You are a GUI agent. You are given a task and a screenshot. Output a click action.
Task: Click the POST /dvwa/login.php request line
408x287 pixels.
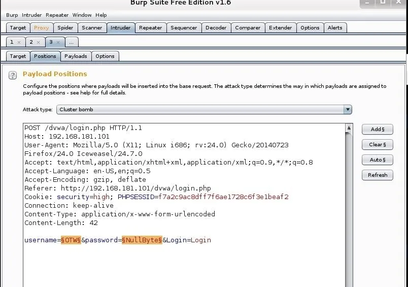click(x=83, y=128)
